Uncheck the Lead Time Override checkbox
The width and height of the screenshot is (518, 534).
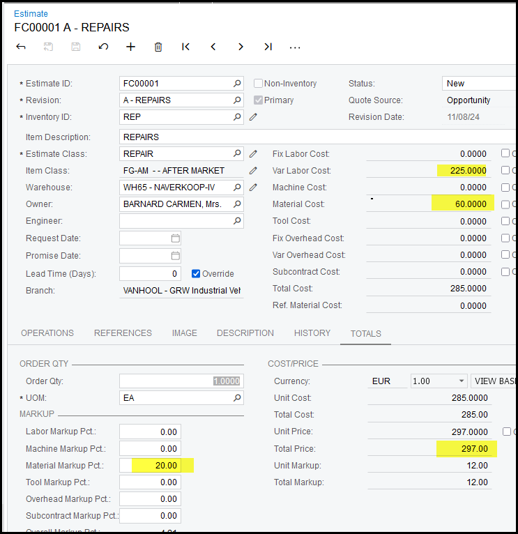pyautogui.click(x=196, y=274)
